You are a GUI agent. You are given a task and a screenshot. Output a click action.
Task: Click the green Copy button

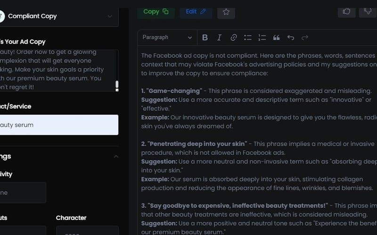(156, 12)
